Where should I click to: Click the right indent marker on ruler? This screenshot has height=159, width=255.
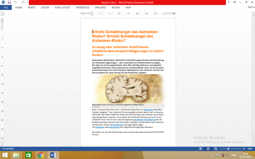pyautogui.click(x=164, y=14)
